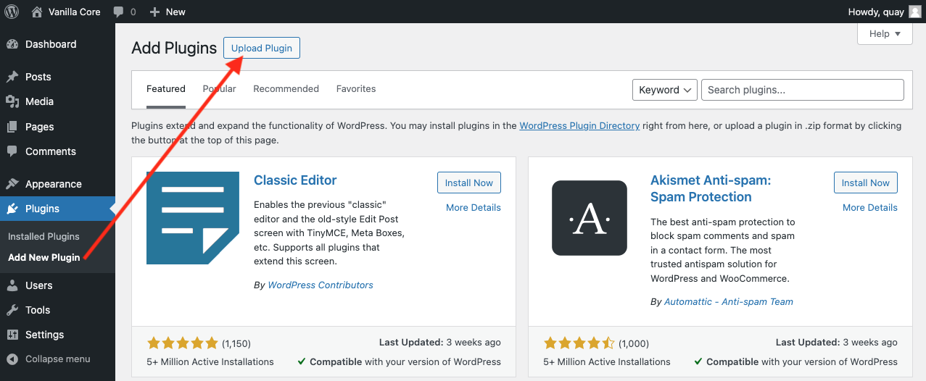Click the Users person icon

pyautogui.click(x=12, y=285)
